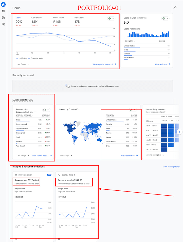Image resolution: width=183 pixels, height=242 pixels.
Task: Click the Direct channel row
Action: pyautogui.click(x=33, y=120)
